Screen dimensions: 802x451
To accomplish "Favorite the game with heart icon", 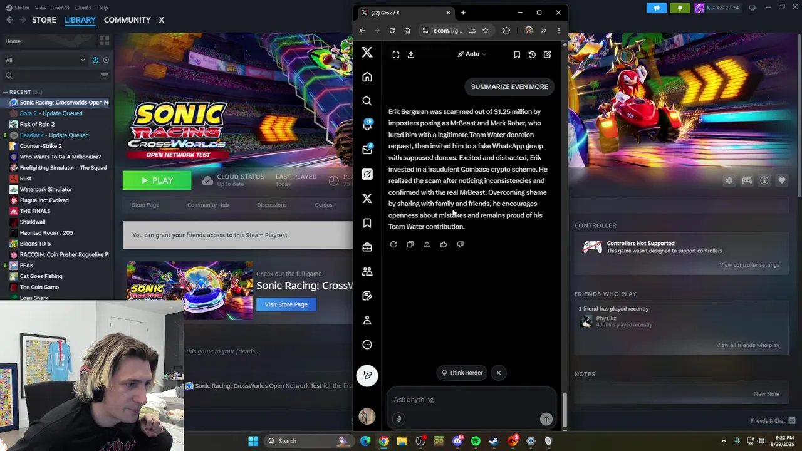I will coord(782,180).
